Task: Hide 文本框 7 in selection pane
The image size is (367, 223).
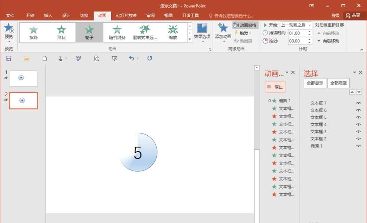Action: pyautogui.click(x=359, y=103)
